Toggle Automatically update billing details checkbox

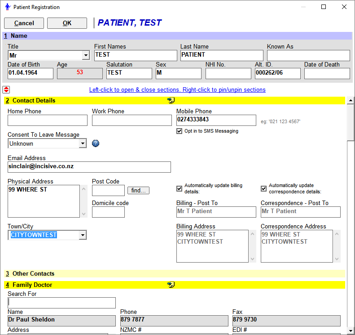(x=179, y=188)
